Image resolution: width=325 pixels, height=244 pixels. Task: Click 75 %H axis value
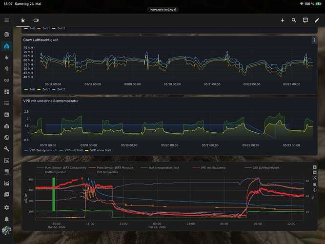28,48
